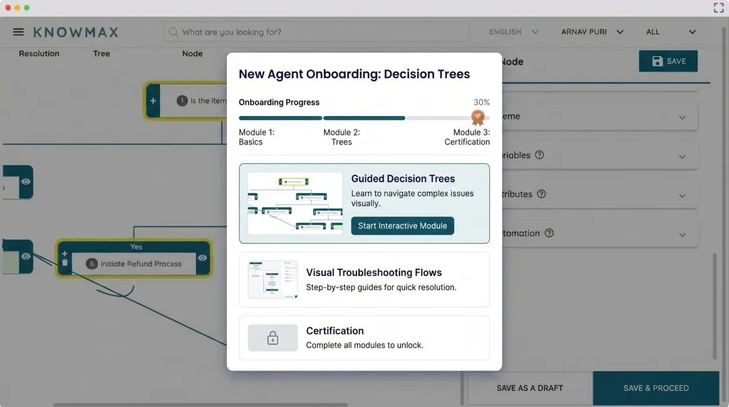Expand the variables section chevron
This screenshot has height=407, width=729.
[682, 157]
